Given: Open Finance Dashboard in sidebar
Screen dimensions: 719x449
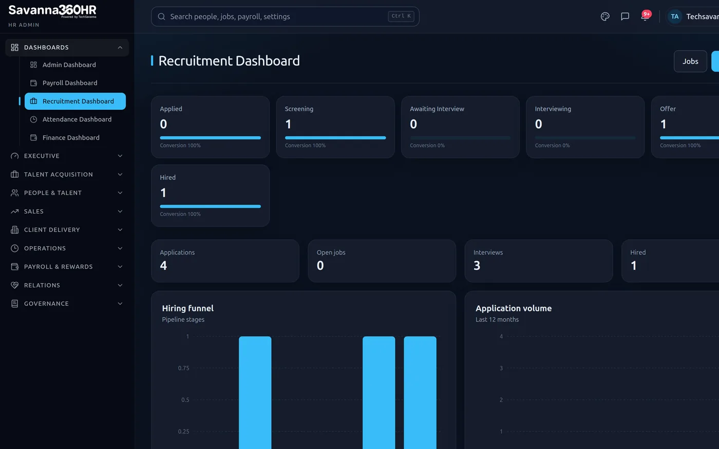Looking at the screenshot, I should pos(75,138).
